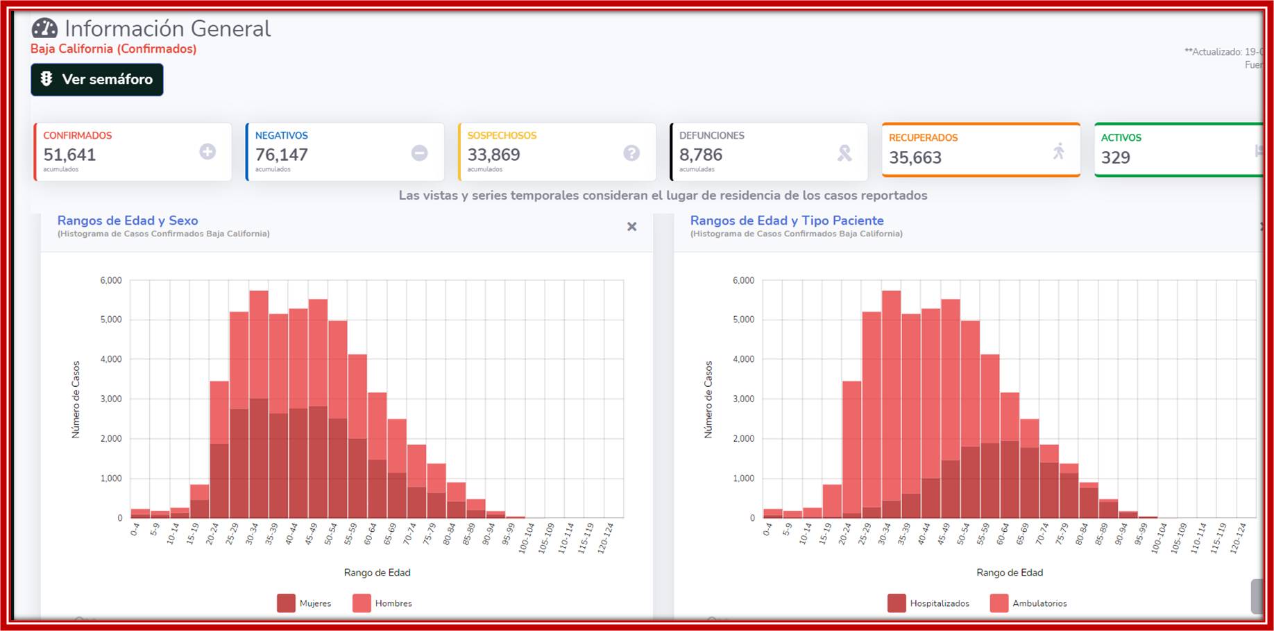Open the Confirmados card
Viewport: 1274px width, 631px height.
[133, 152]
